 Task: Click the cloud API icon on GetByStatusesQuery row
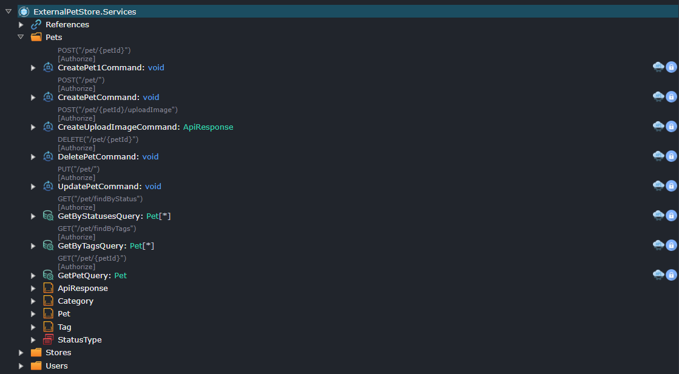(658, 215)
